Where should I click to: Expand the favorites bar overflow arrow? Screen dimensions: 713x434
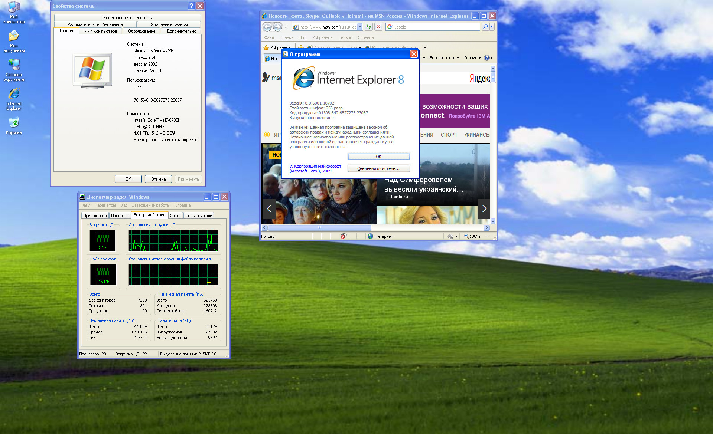pos(425,47)
